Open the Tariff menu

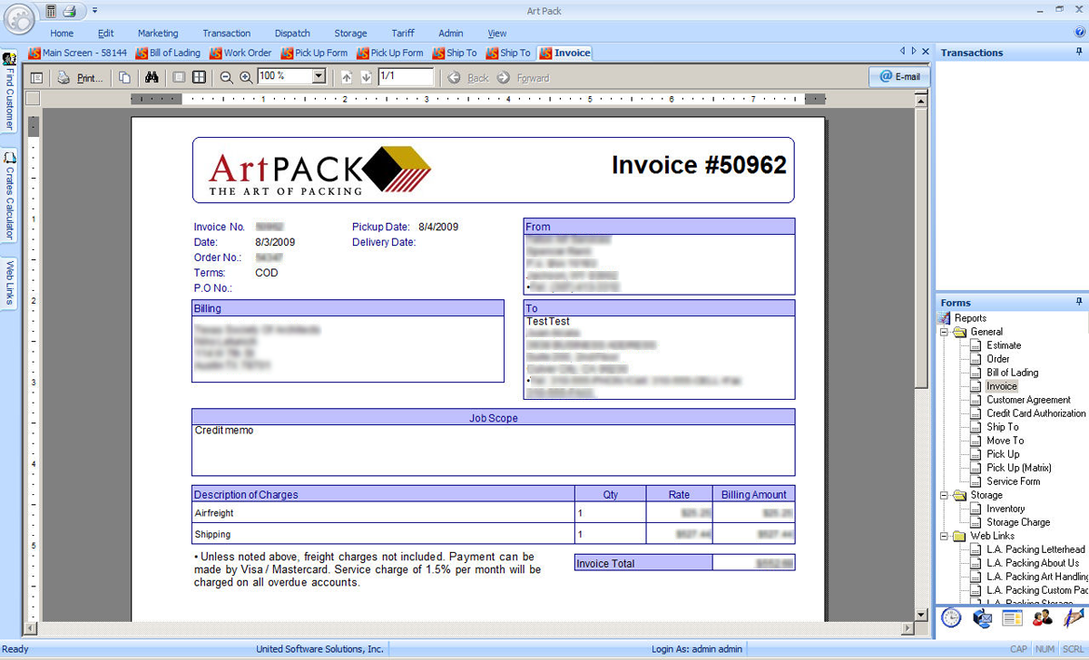[x=403, y=34]
